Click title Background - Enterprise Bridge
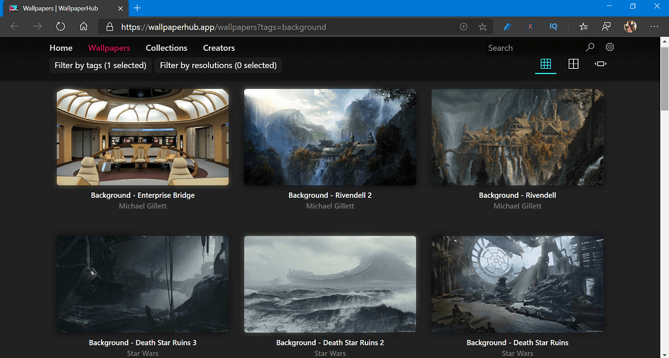 pyautogui.click(x=143, y=195)
